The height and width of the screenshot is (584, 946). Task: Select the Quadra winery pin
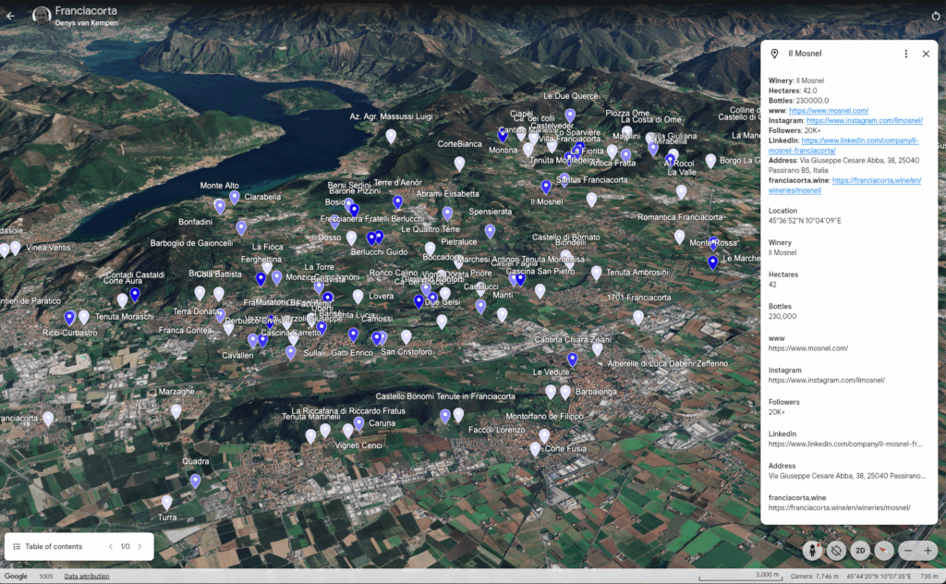[x=195, y=481]
